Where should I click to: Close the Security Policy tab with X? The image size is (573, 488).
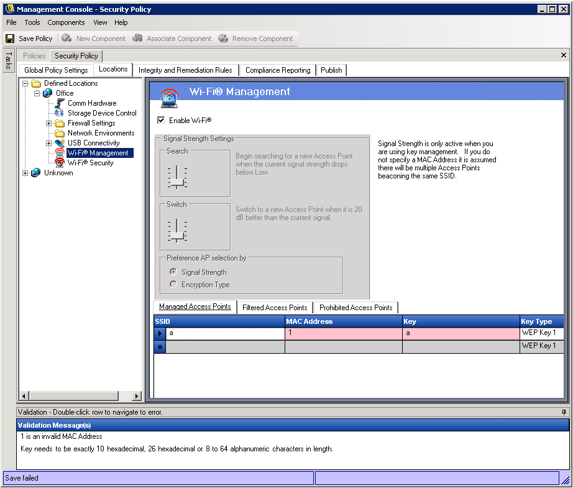tap(563, 55)
